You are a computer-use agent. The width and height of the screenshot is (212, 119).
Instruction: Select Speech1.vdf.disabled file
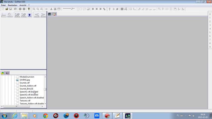(29, 92)
